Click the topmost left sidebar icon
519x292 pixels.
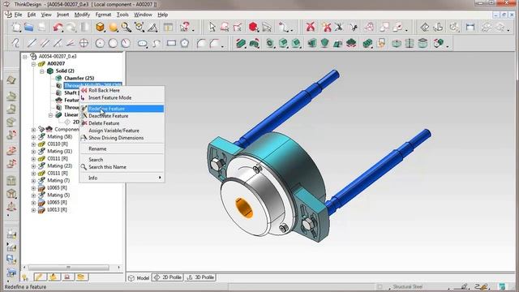11,80
